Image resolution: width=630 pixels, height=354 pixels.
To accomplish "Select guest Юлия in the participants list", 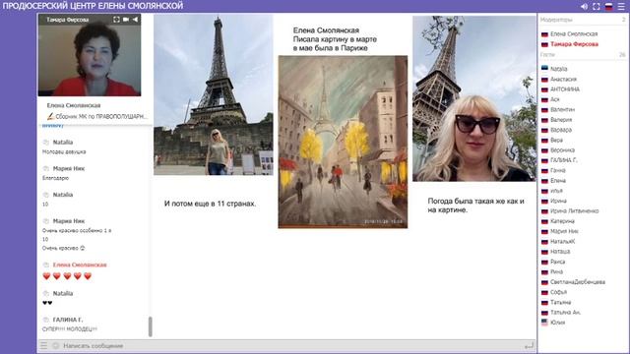I will pyautogui.click(x=558, y=323).
